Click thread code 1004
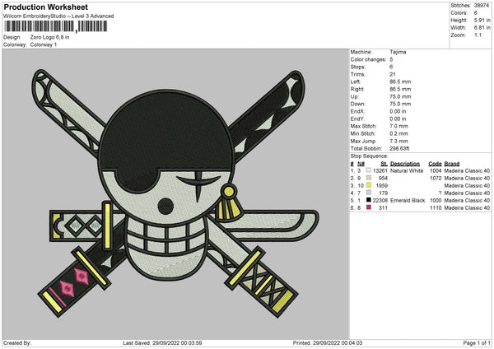494x349 pixels. 436,170
